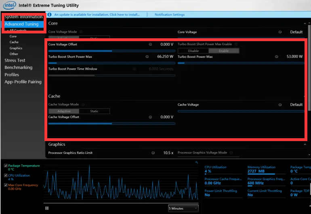This screenshot has height=214, width=311.
Task: Click the Core Voltage Offset slider
Action: (x=111, y=51)
